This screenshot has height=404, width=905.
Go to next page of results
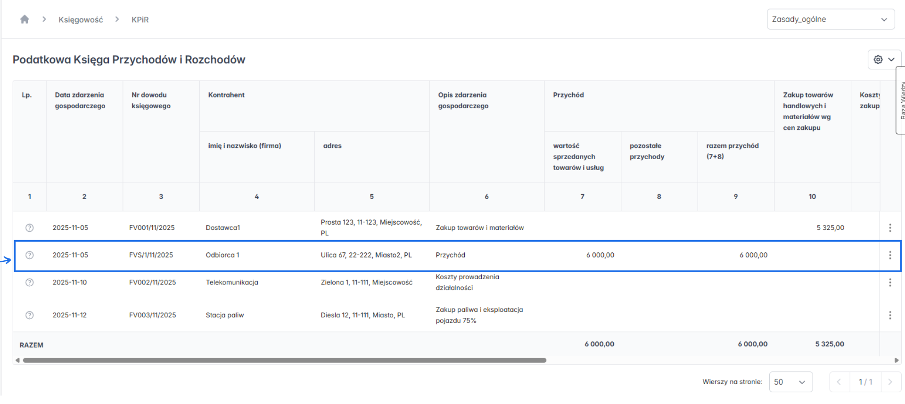coord(890,382)
